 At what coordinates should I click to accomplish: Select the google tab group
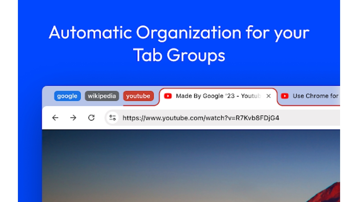(x=67, y=96)
